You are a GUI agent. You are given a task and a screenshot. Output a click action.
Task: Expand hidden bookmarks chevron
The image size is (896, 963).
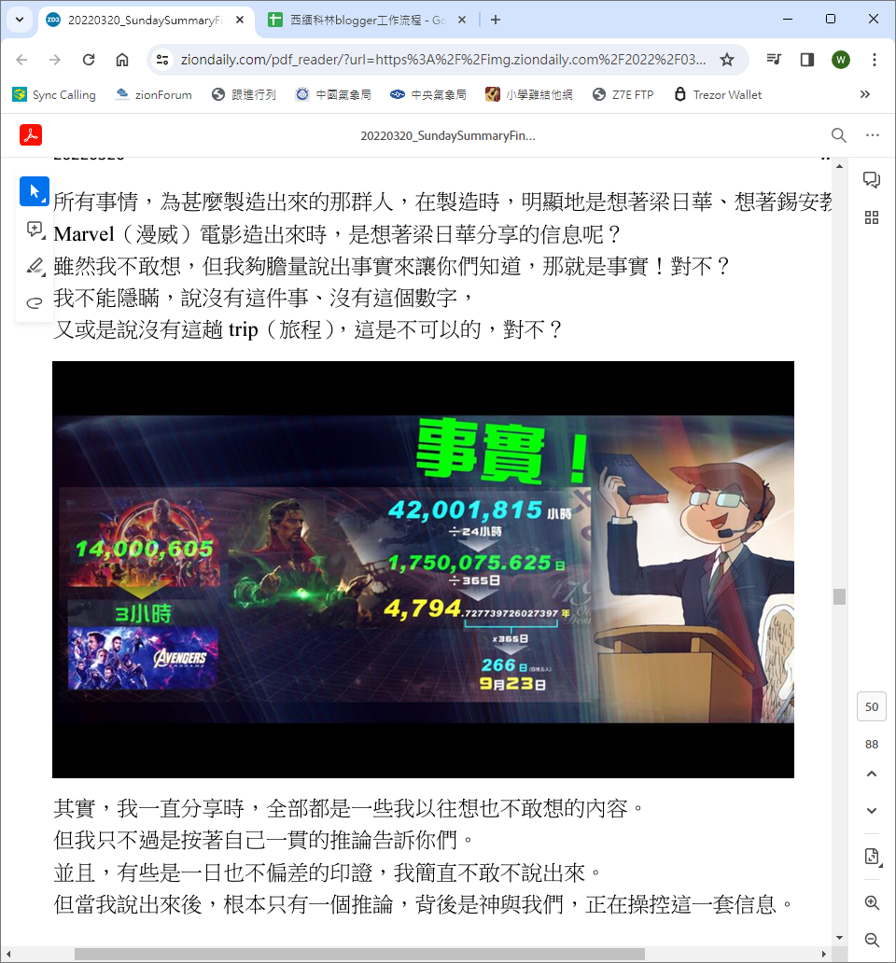coord(864,94)
